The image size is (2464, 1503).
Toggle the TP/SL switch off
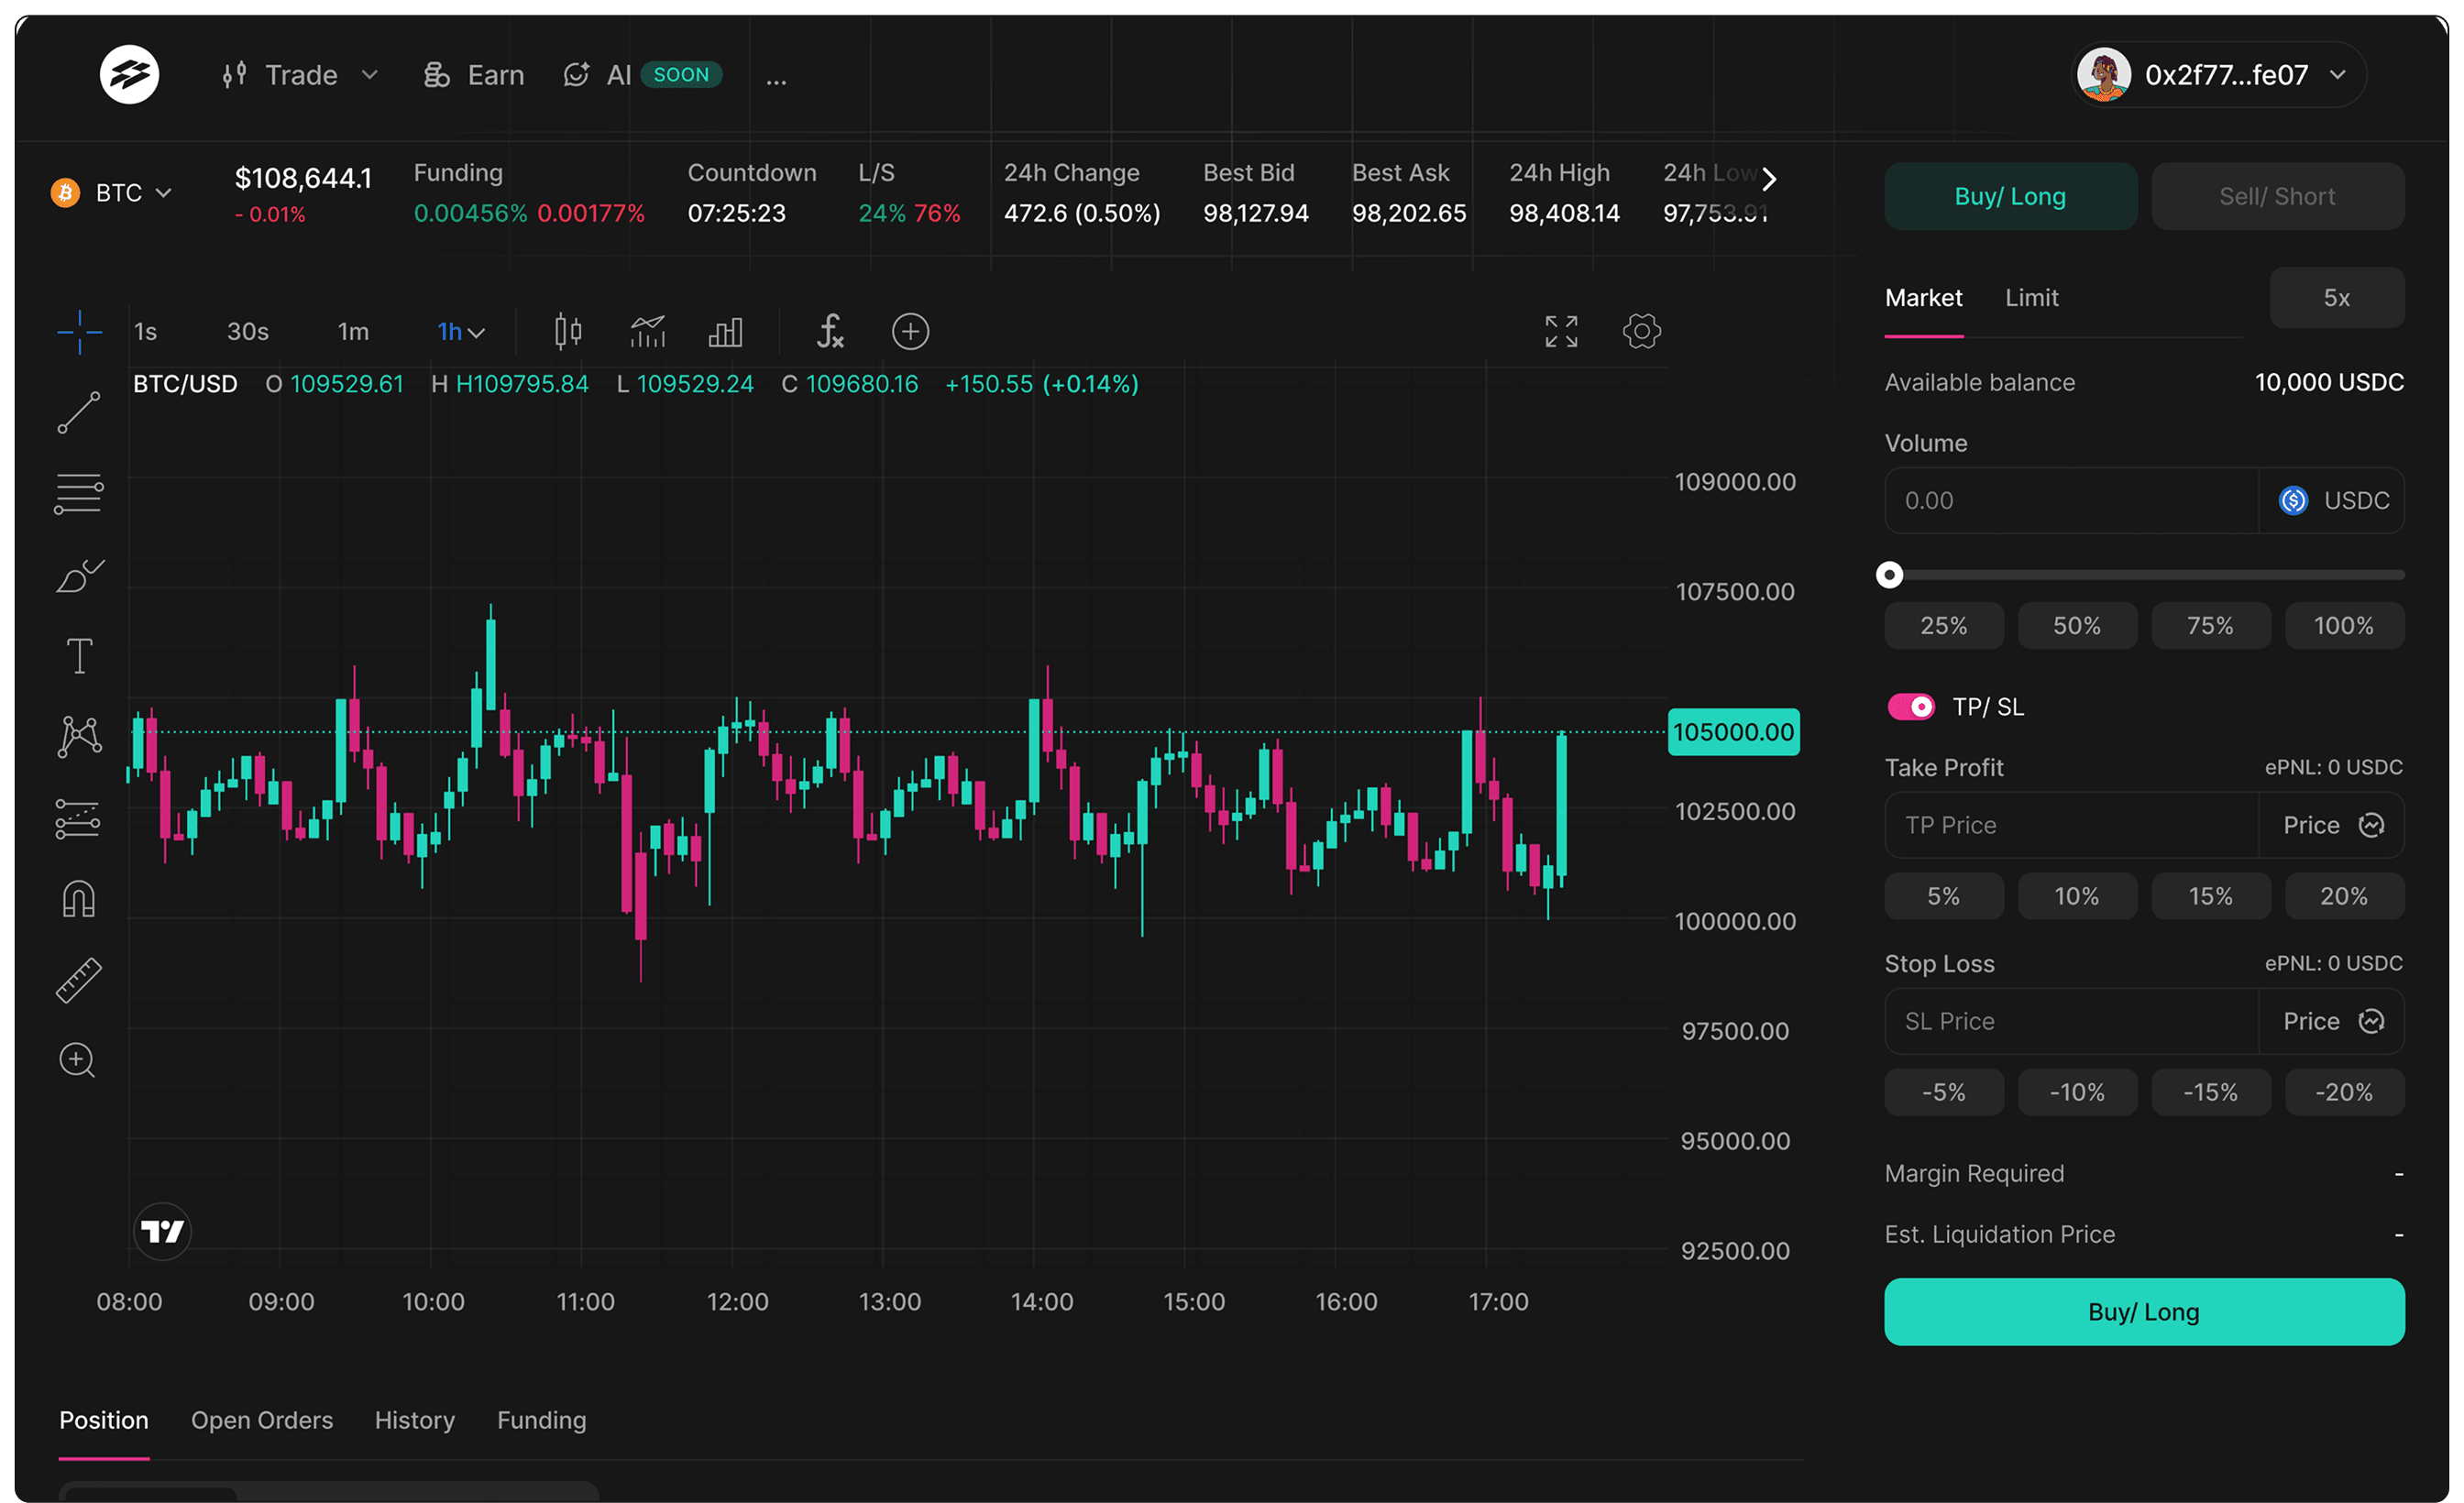[1910, 707]
